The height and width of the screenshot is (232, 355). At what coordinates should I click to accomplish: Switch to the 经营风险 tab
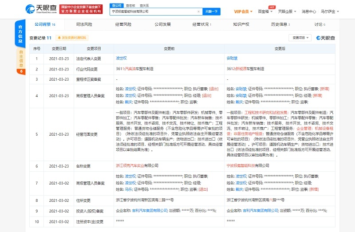(x=123, y=24)
